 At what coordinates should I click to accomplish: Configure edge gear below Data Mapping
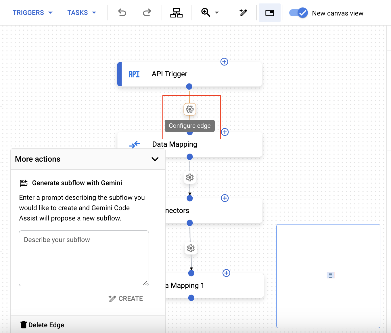coord(190,177)
